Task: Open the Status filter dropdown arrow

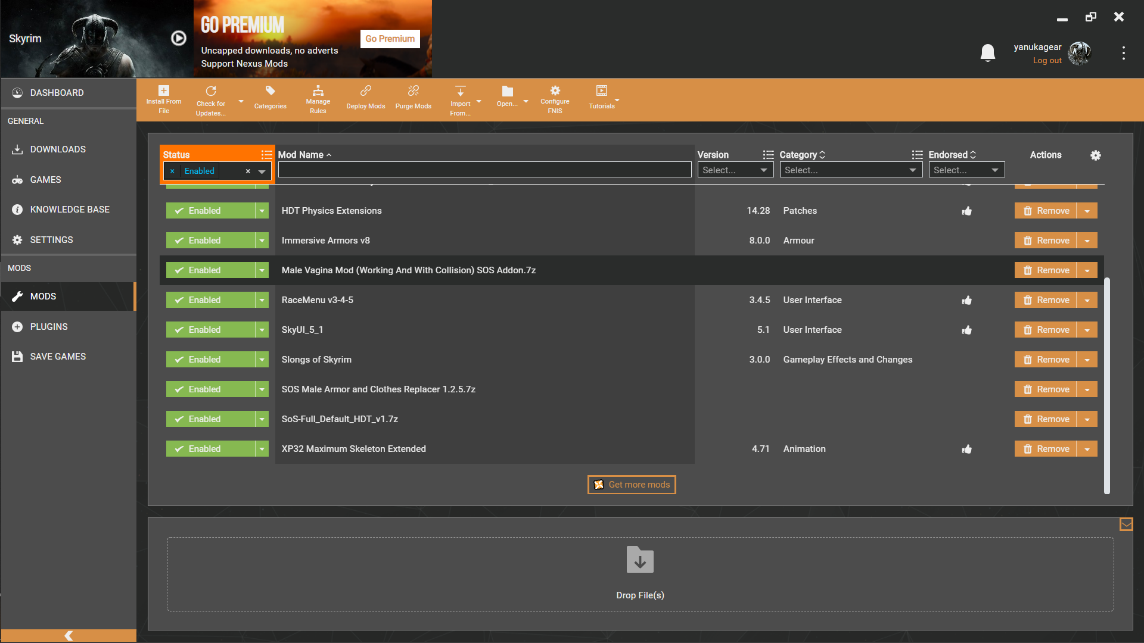Action: (x=262, y=171)
